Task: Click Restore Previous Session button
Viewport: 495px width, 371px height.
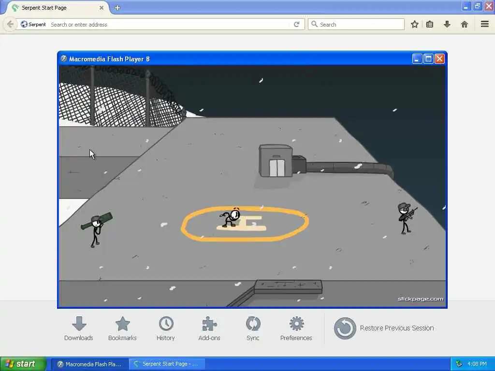Action: point(384,328)
